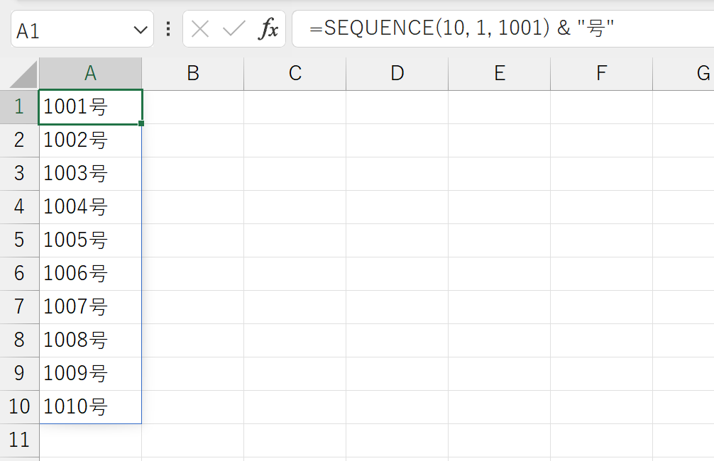The width and height of the screenshot is (714, 461).
Task: Select column B header
Action: click(192, 73)
